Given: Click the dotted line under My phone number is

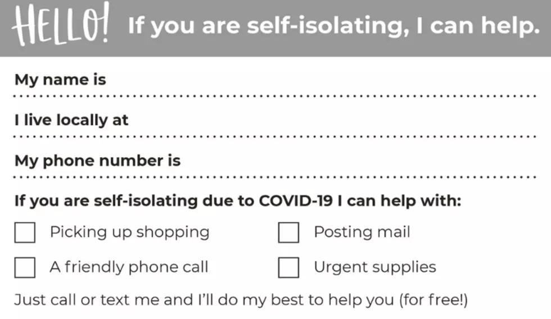Looking at the screenshot, I should coord(275,177).
